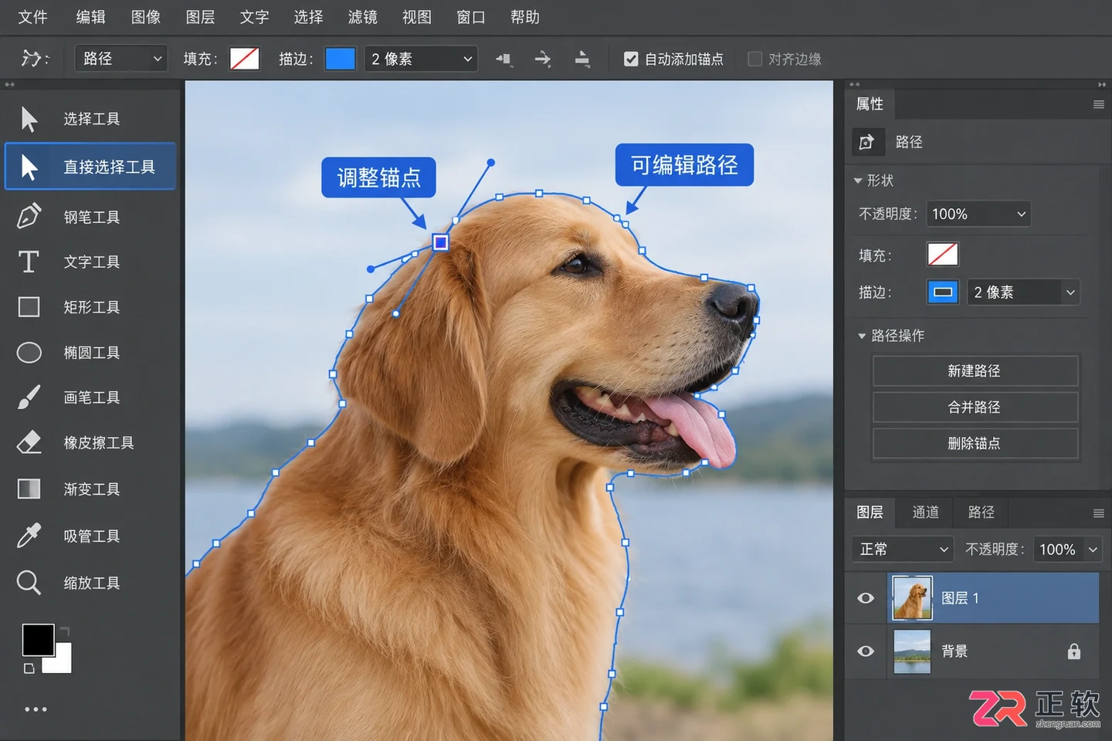Viewport: 1112px width, 741px height.
Task: Select the 椭圆工具 ellipse tool
Action: click(x=91, y=353)
